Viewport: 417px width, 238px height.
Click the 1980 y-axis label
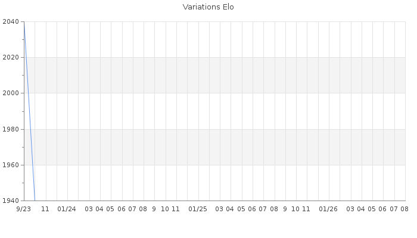11,129
